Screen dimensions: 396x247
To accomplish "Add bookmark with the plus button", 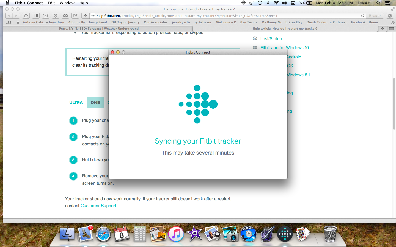I will (x=86, y=16).
